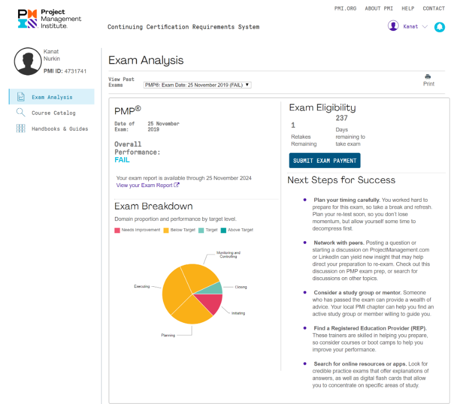Image resolution: width=451 pixels, height=404 pixels.
Task: Click the Executing chart label
Action: point(142,286)
